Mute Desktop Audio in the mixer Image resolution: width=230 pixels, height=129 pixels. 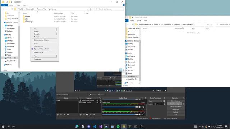click(140, 107)
